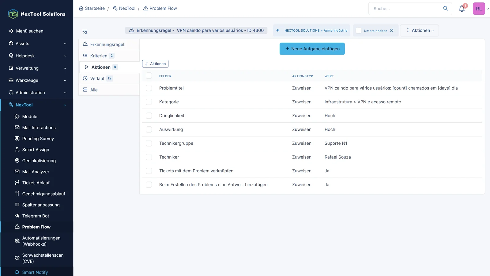Switch to the Erkennungsregel tab

[x=109, y=44]
